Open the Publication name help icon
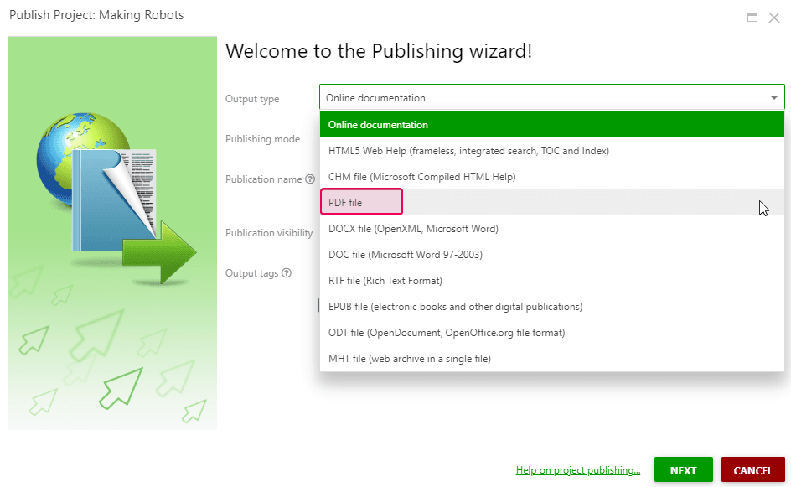The image size is (791, 487). (310, 179)
